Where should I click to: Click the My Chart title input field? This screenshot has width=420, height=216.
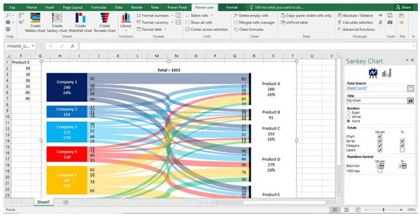click(x=377, y=101)
